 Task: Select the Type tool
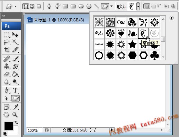(15, 90)
